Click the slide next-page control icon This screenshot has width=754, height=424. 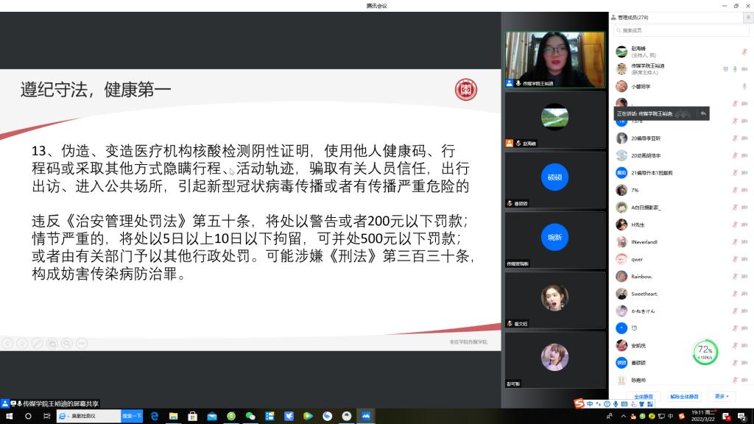(22, 343)
